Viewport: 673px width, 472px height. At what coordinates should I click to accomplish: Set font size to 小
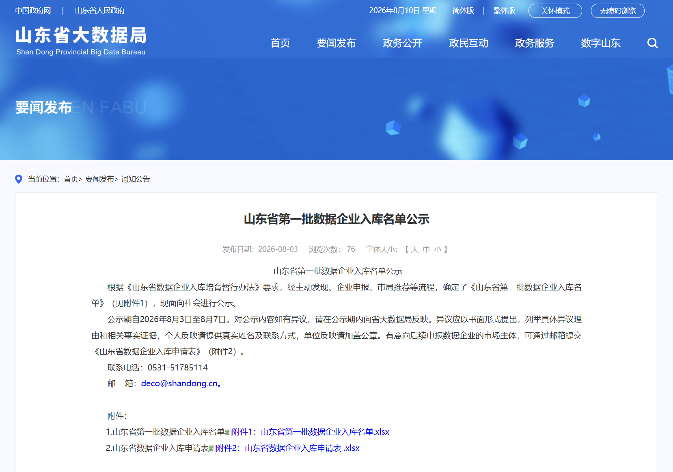(x=438, y=249)
